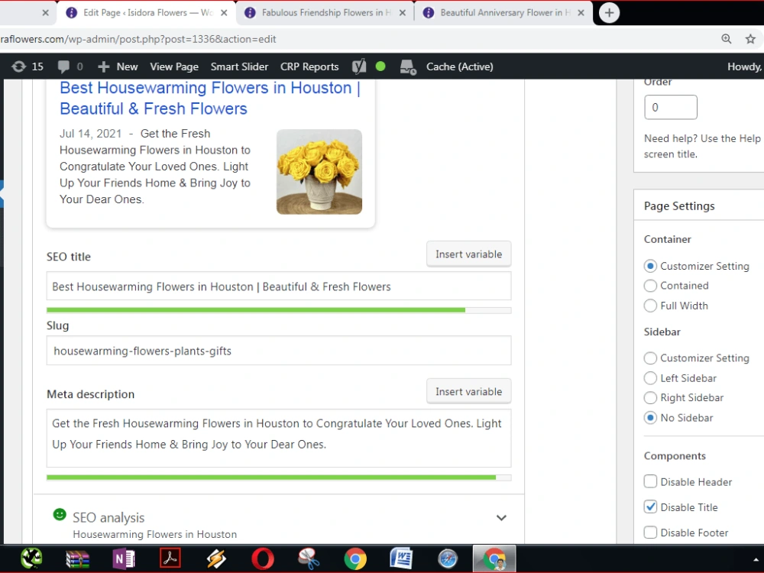The height and width of the screenshot is (573, 764).
Task: Click View Page in admin bar
Action: (x=174, y=66)
